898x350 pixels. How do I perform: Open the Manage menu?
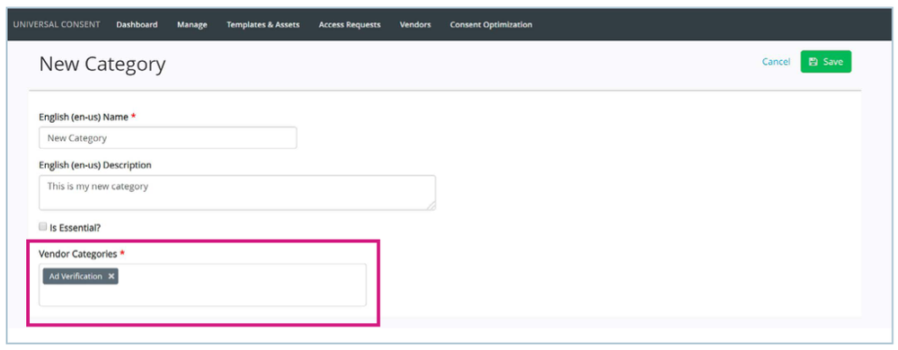pyautogui.click(x=191, y=24)
